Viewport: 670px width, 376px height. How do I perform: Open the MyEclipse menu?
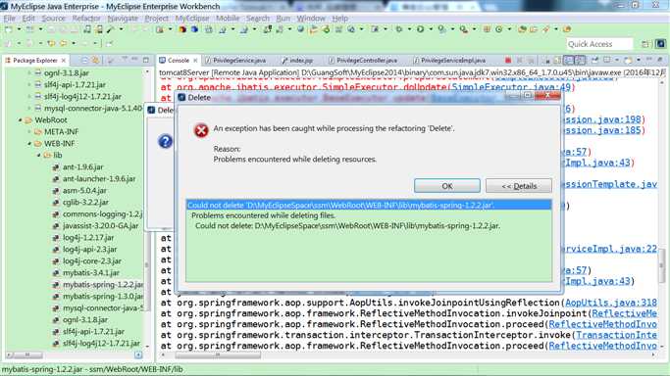coord(192,19)
